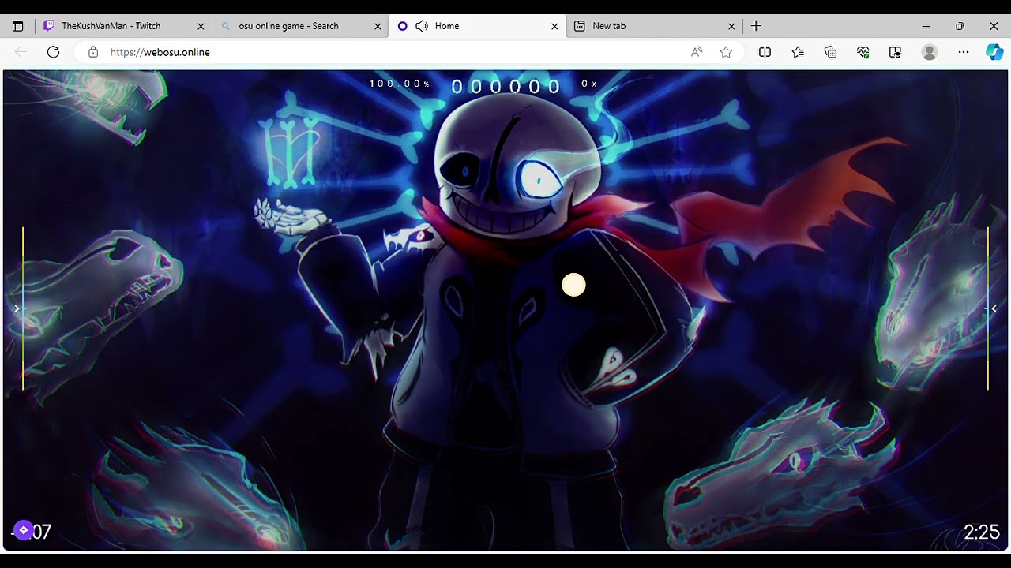1011x568 pixels.
Task: Click the left arrow on game edge
Action: coord(17,308)
